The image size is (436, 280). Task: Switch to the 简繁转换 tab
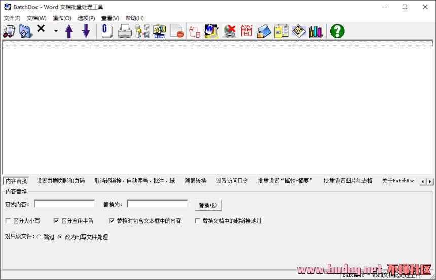[195, 181]
